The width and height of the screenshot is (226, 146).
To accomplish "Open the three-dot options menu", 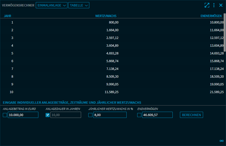I will point(214,5).
